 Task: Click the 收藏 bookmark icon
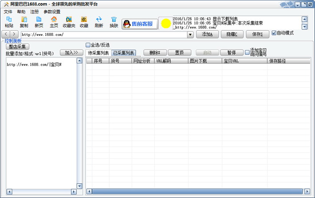click(x=84, y=22)
